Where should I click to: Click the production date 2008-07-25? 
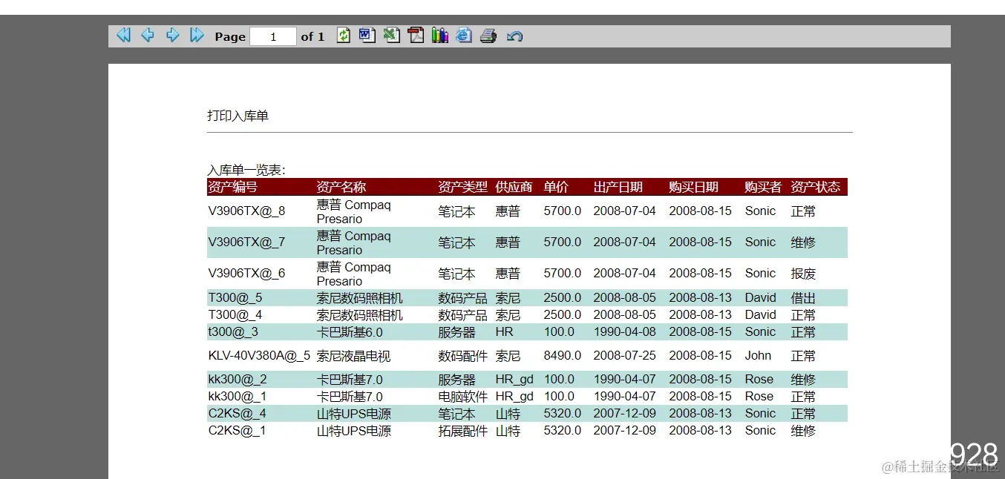[625, 356]
